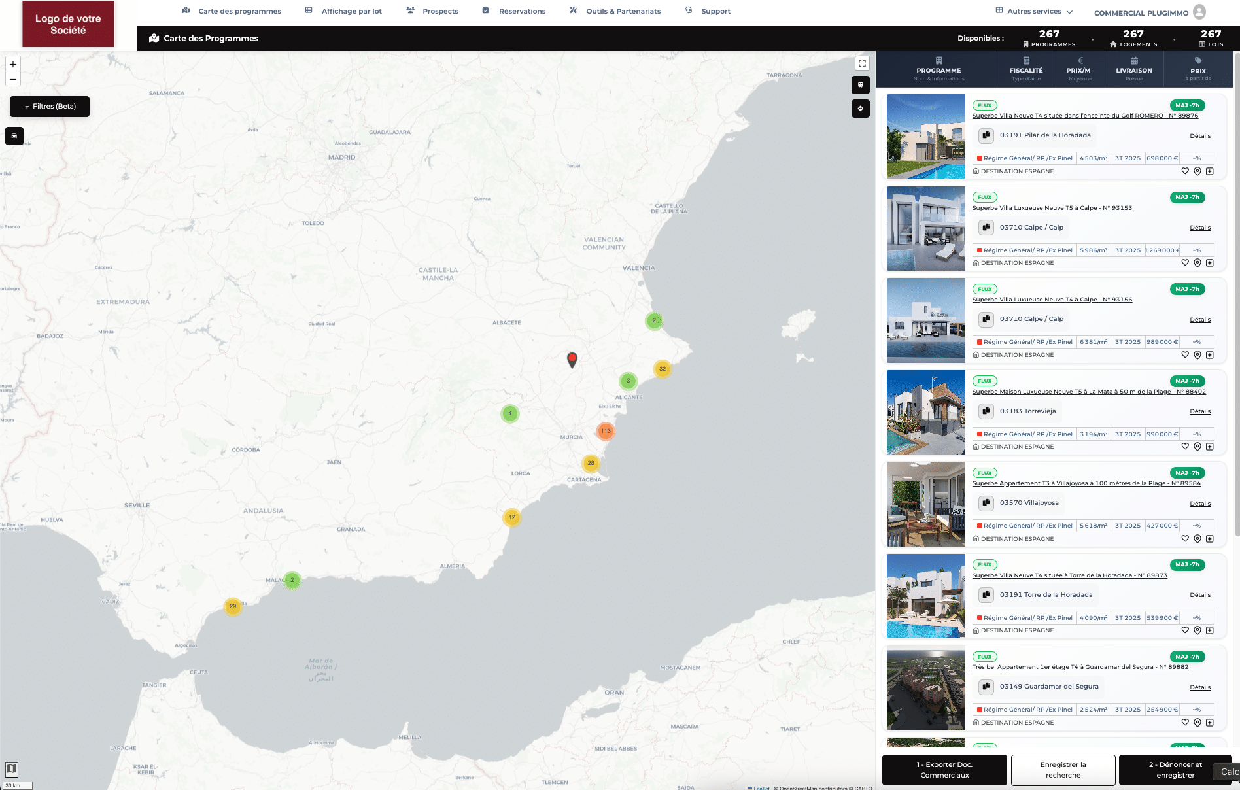Open the Filtres (Beta) panel
The height and width of the screenshot is (790, 1240).
click(x=50, y=106)
